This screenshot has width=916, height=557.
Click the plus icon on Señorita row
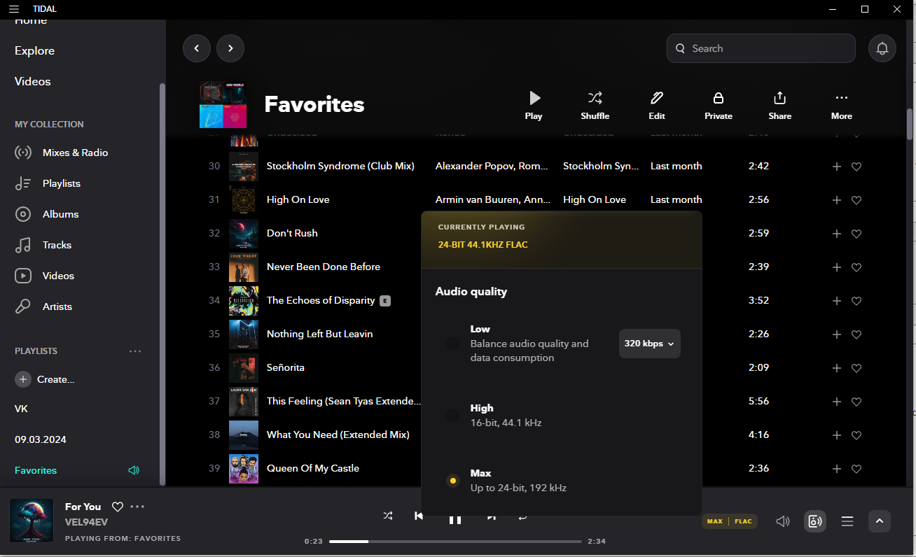[x=836, y=368]
